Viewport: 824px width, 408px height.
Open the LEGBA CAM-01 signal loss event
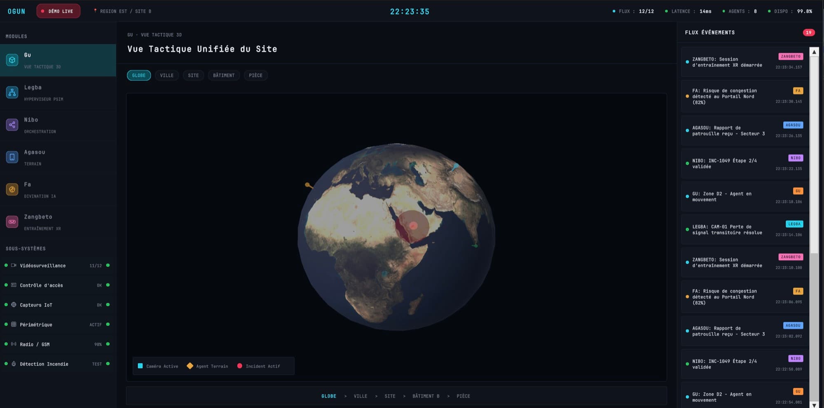point(745,230)
